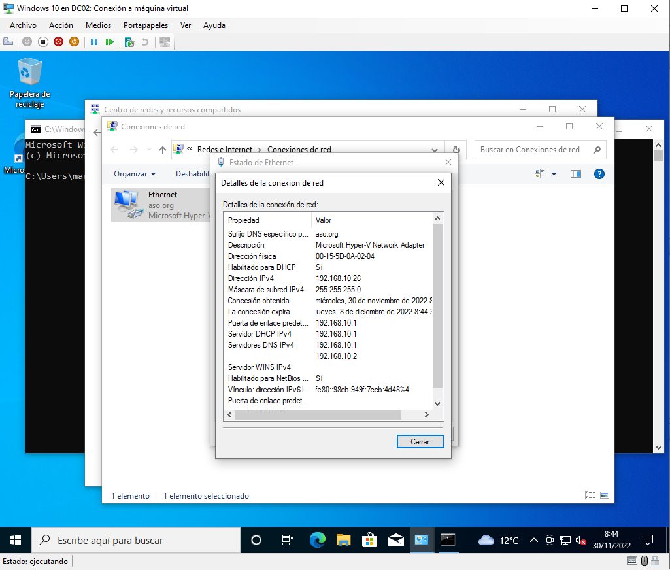Image resolution: width=670 pixels, height=570 pixels.
Task: Pause the virtual machine from the toolbar
Action: (x=94, y=42)
